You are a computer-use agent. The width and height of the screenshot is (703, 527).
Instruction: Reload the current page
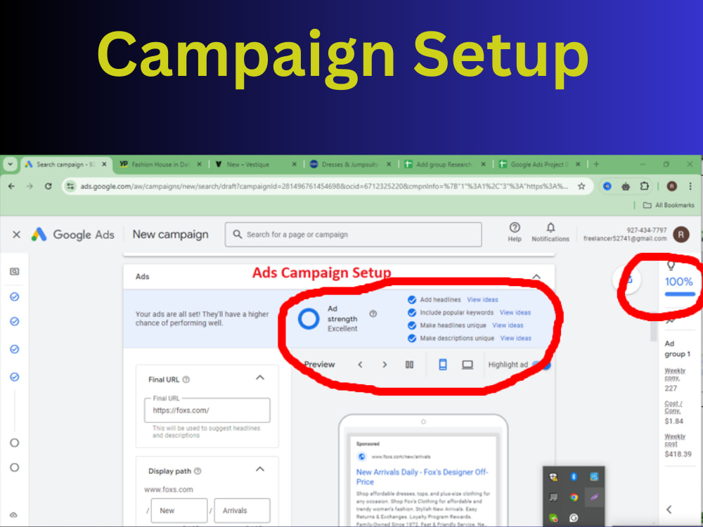(48, 186)
